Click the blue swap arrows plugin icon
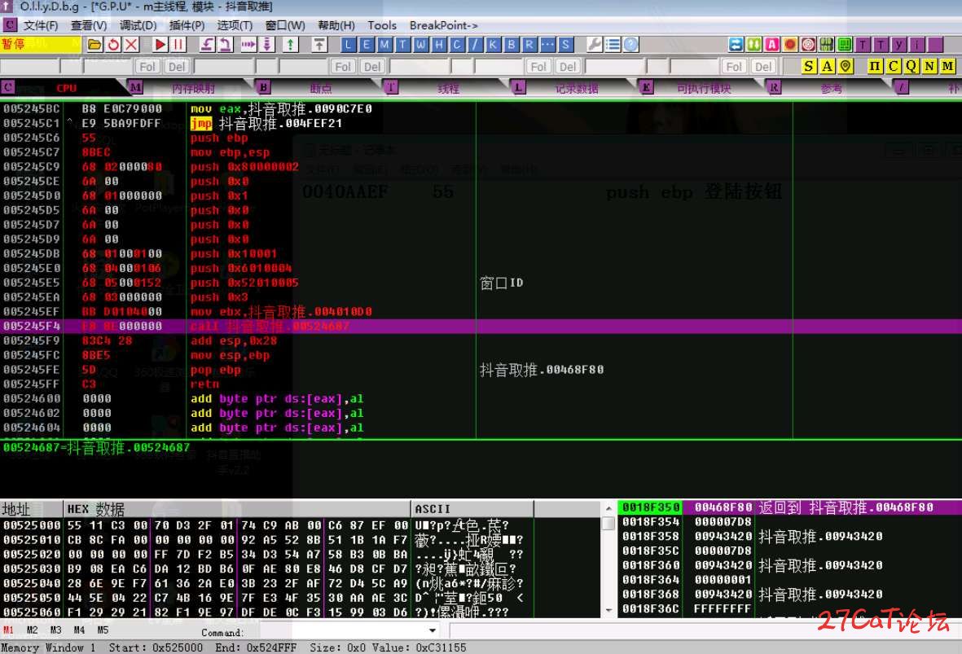Screen dimensions: 962x654 click(736, 44)
